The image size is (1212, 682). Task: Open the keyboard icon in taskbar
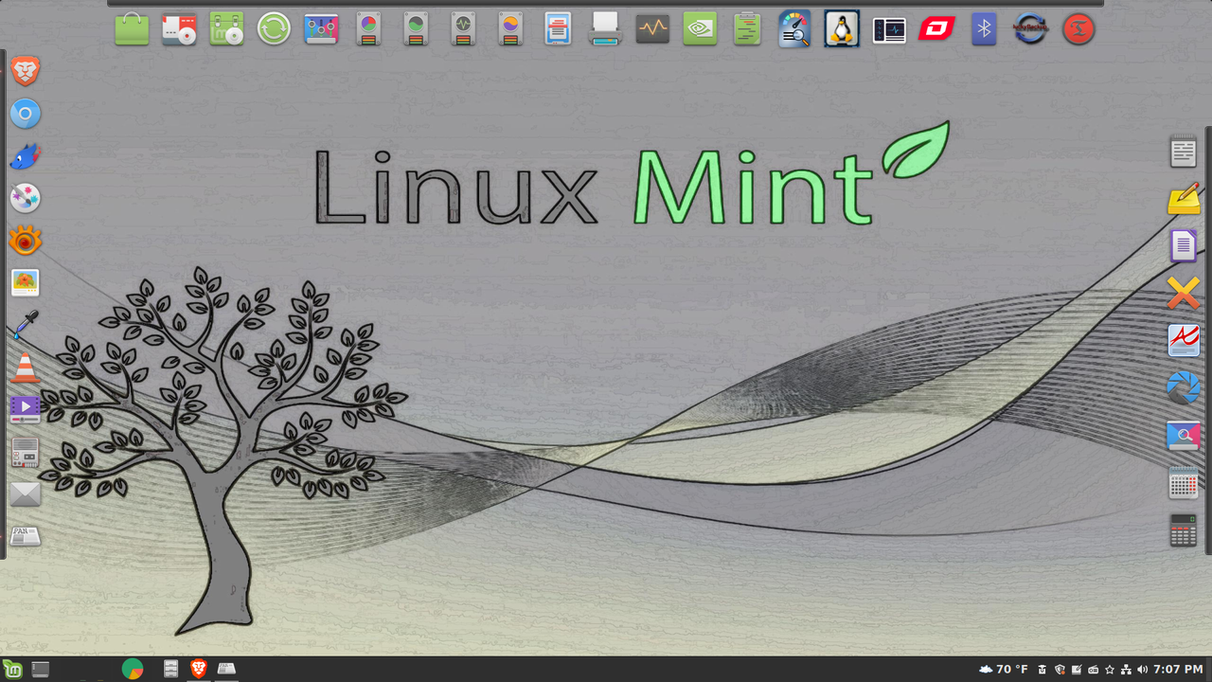[226, 669]
